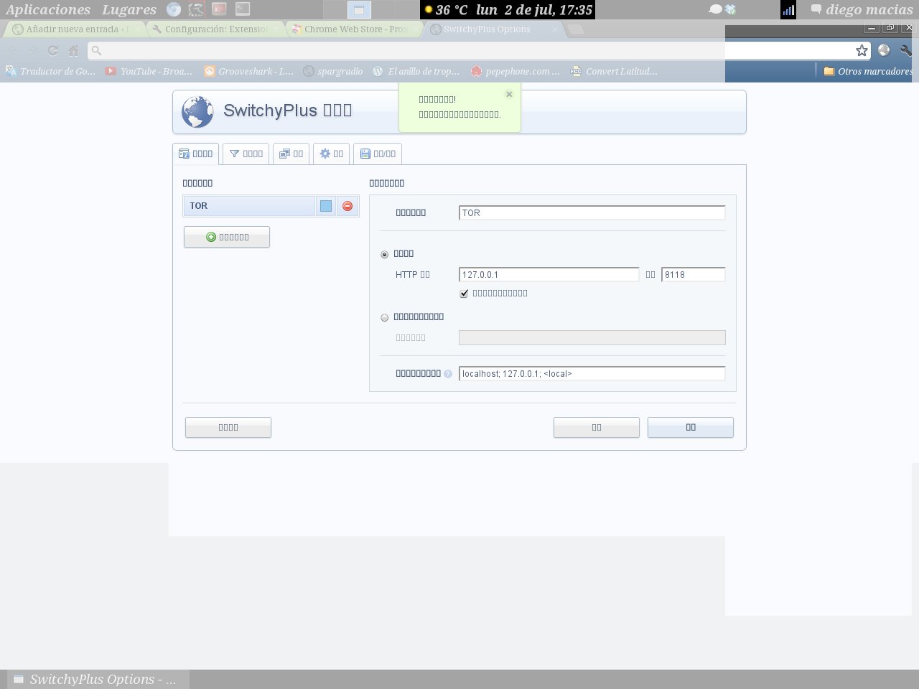Click the bypass list field with localhost; 127.0.0.1
Screen dimensions: 919x689
point(592,373)
